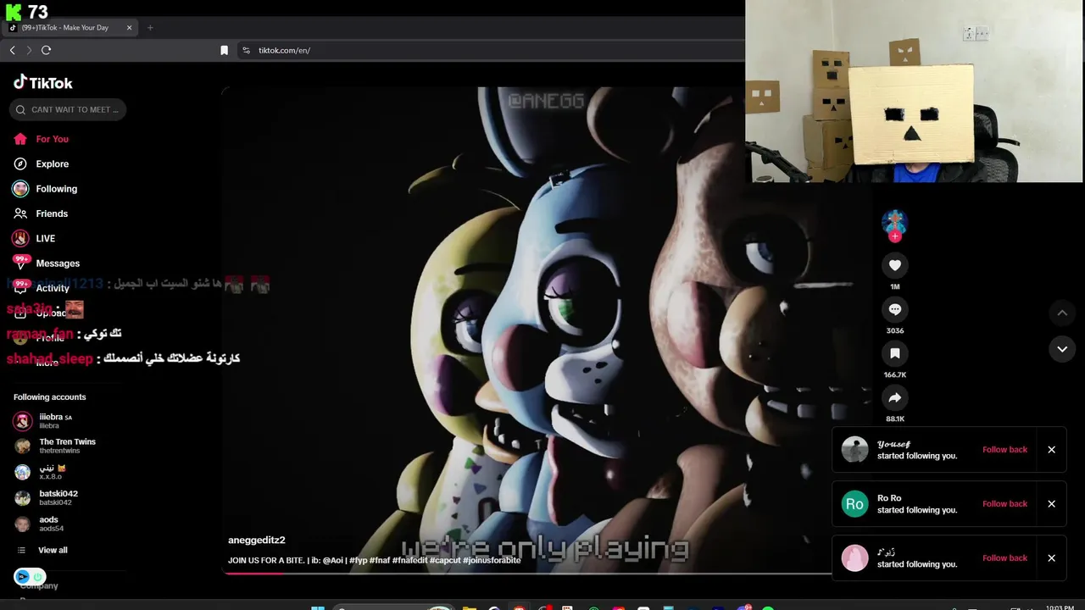Viewport: 1085px width, 610px height.
Task: Go forward in the browser
Action: pyautogui.click(x=29, y=50)
